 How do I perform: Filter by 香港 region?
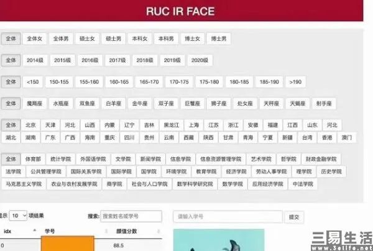point(327,138)
